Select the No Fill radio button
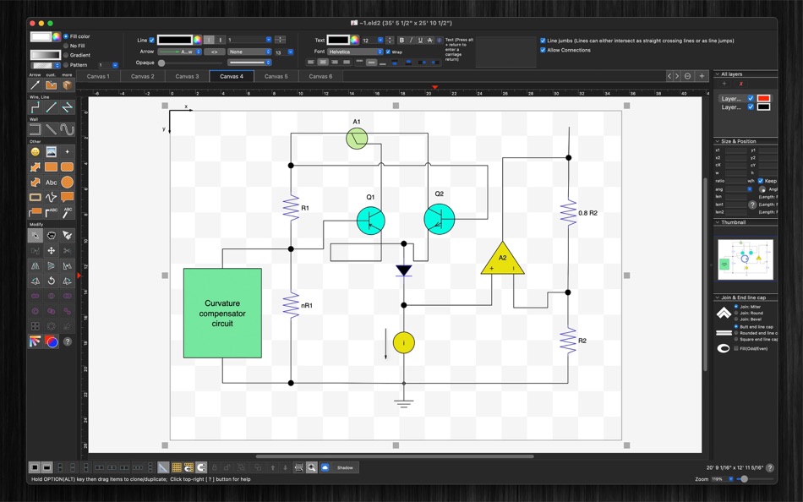 click(66, 46)
